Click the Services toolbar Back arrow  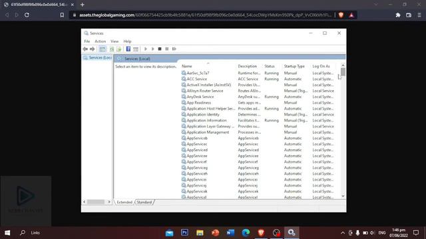tap(85, 48)
